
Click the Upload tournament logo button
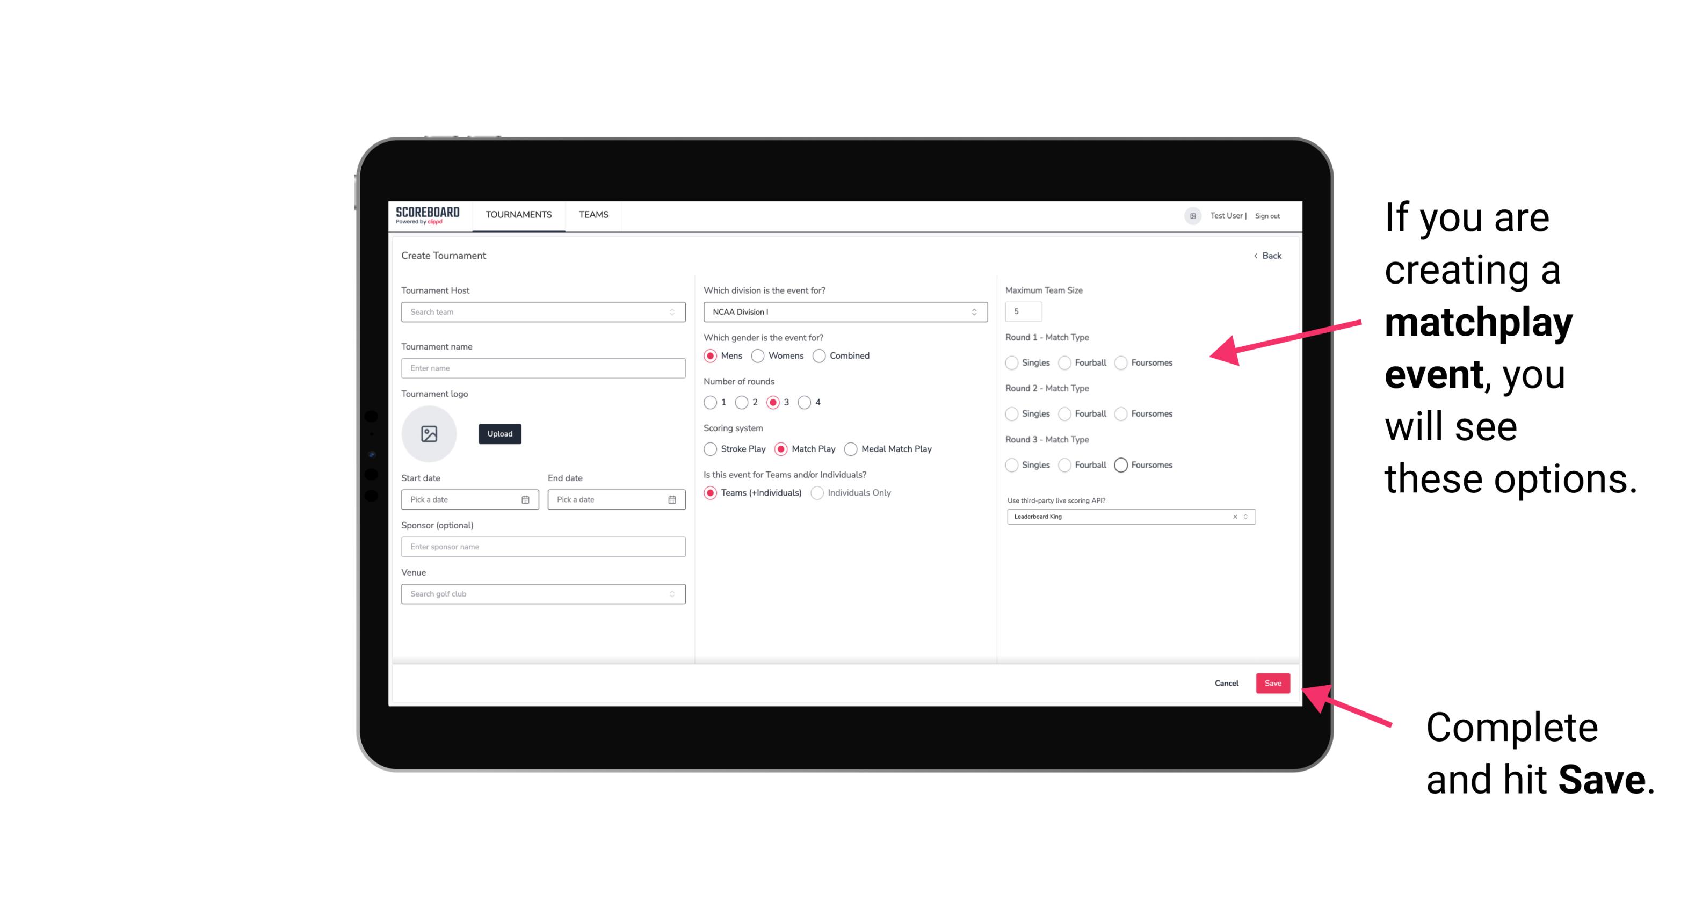[x=499, y=434]
